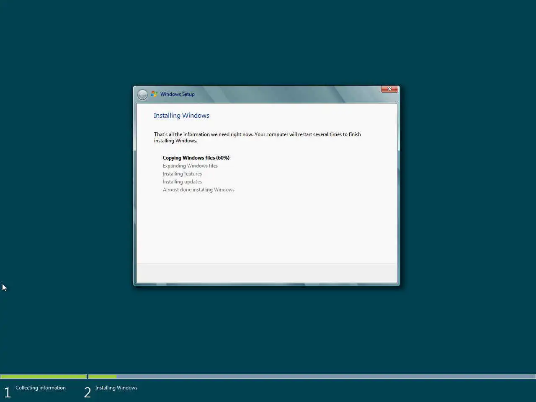Image resolution: width=536 pixels, height=402 pixels.
Task: Click the stage number 2
Action: (x=87, y=393)
